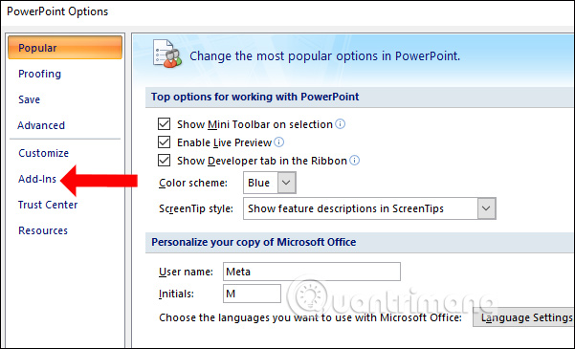This screenshot has width=575, height=349.
Task: Select the Add-Ins category
Action: (37, 179)
